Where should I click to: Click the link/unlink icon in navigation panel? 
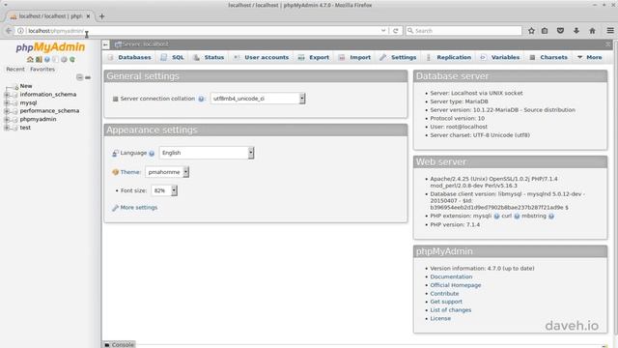click(x=88, y=77)
